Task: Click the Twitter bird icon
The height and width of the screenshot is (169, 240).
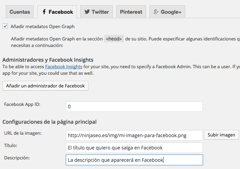Action: coord(87,12)
